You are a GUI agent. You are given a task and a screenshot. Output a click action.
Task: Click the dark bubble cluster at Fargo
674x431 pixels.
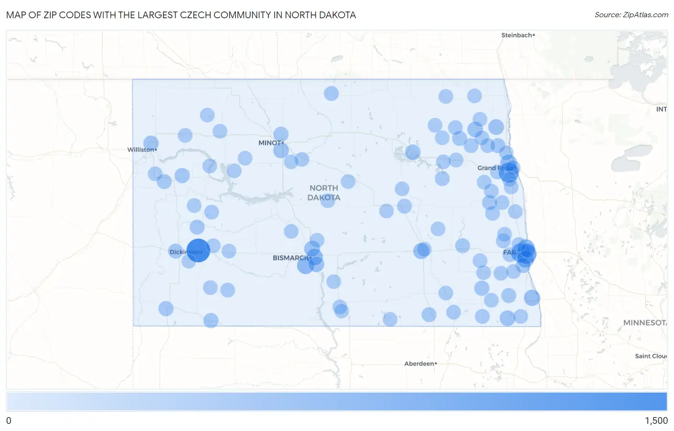[524, 253]
